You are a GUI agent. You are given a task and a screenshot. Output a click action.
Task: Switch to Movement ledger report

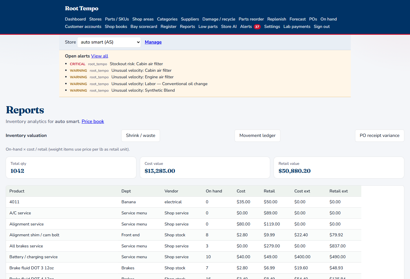[x=257, y=136]
